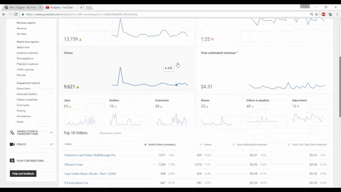Screen dimensions: 341x192
Task: Open the Devices report
Action: coord(21,75)
